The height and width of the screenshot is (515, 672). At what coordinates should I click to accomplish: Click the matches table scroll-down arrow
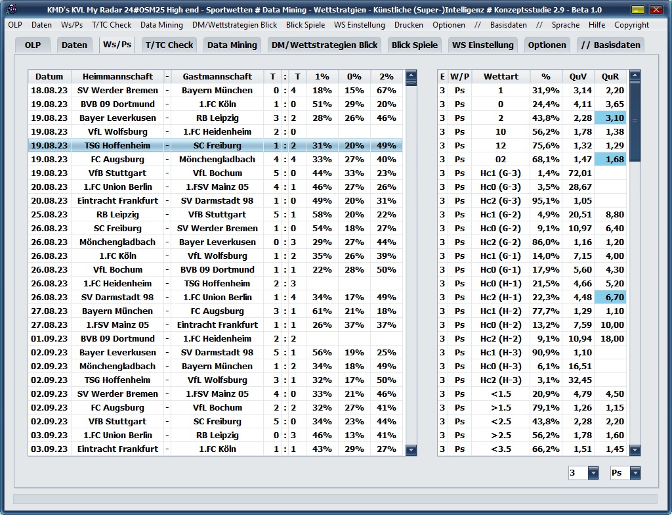tap(411, 450)
